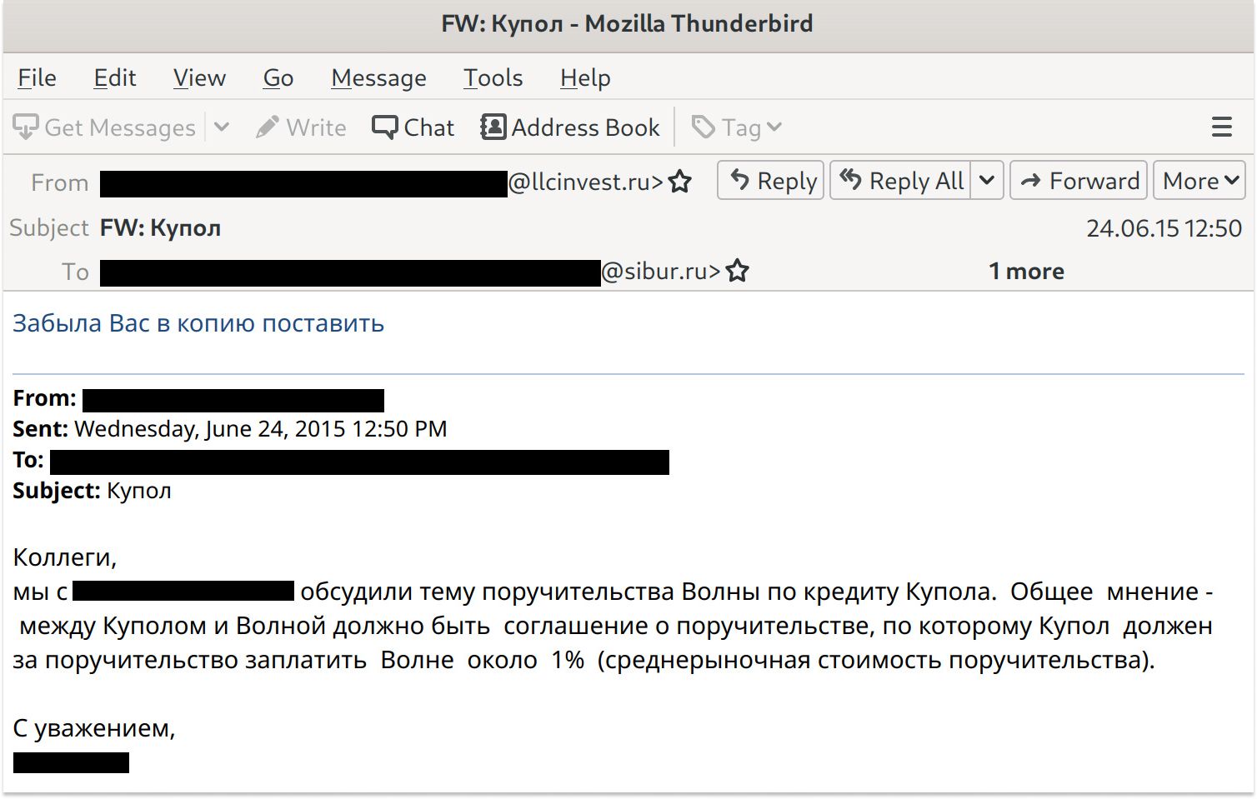1257x799 pixels.
Task: Forward this message
Action: [1079, 181]
